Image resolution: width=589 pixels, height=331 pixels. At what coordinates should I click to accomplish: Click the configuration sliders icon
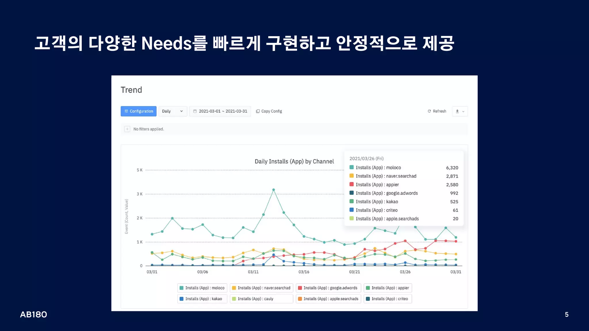point(126,111)
